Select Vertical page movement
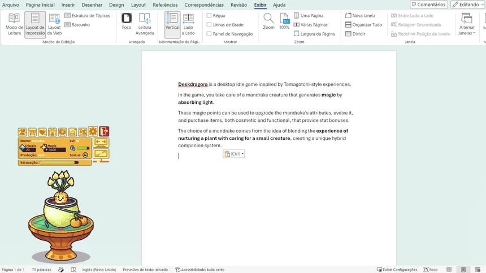Screen dimensions: 486x273 coord(172,24)
